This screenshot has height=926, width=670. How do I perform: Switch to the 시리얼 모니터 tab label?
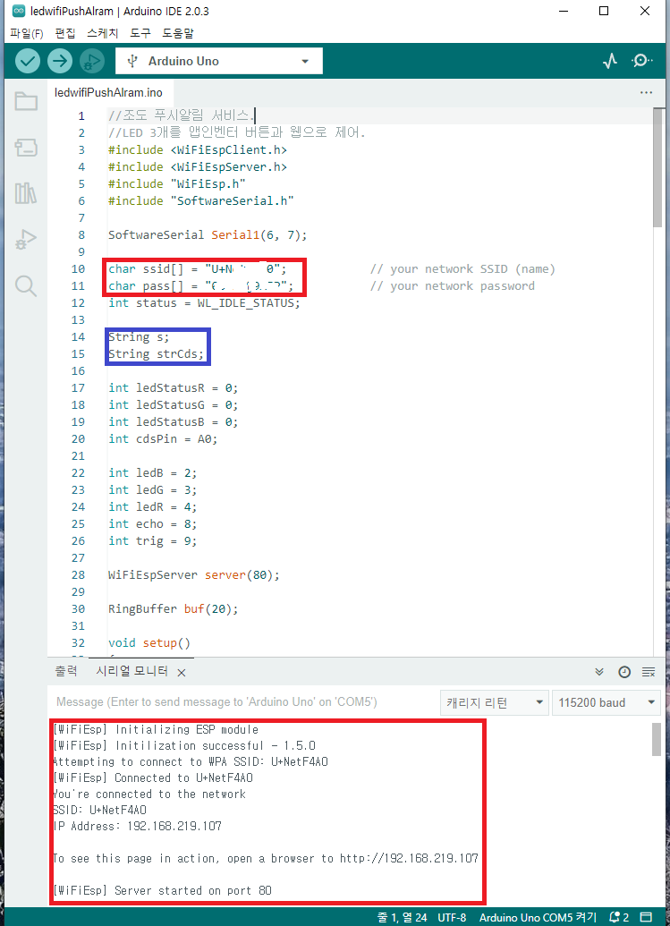click(132, 672)
